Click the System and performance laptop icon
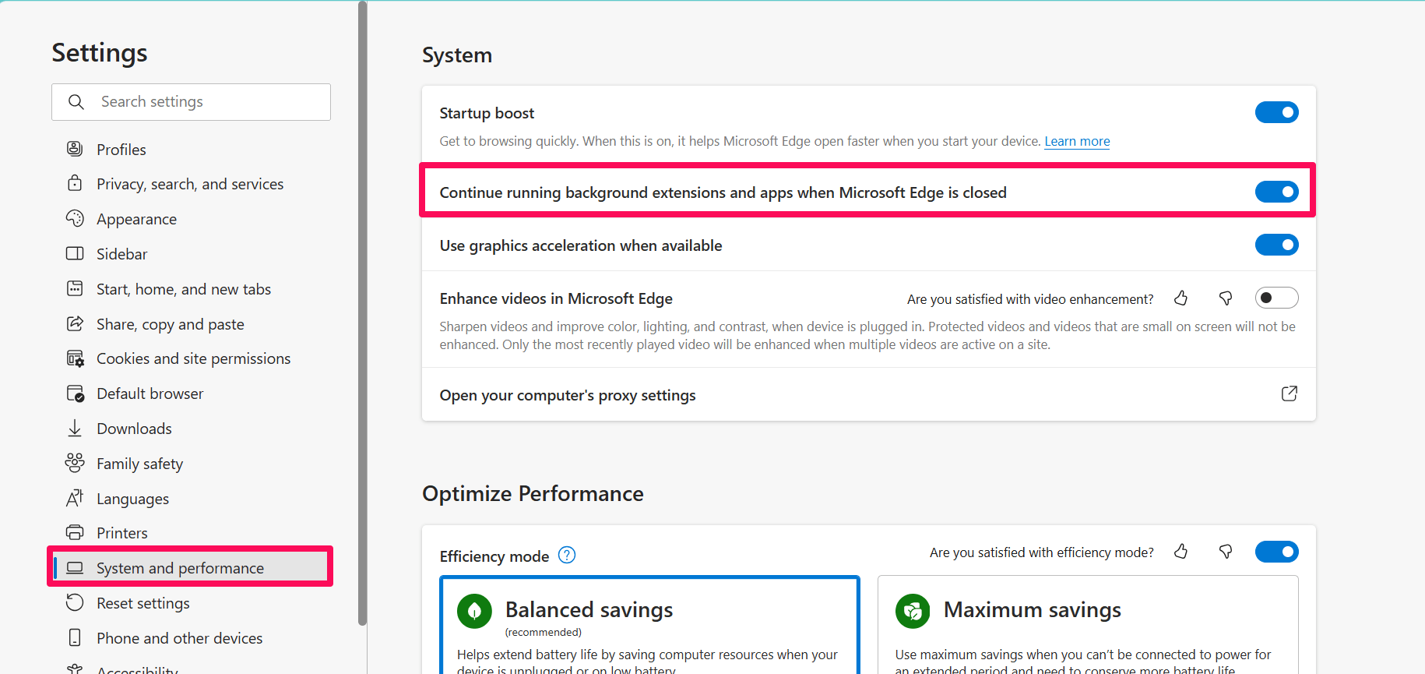Screen dimensions: 1425x674 (x=75, y=568)
